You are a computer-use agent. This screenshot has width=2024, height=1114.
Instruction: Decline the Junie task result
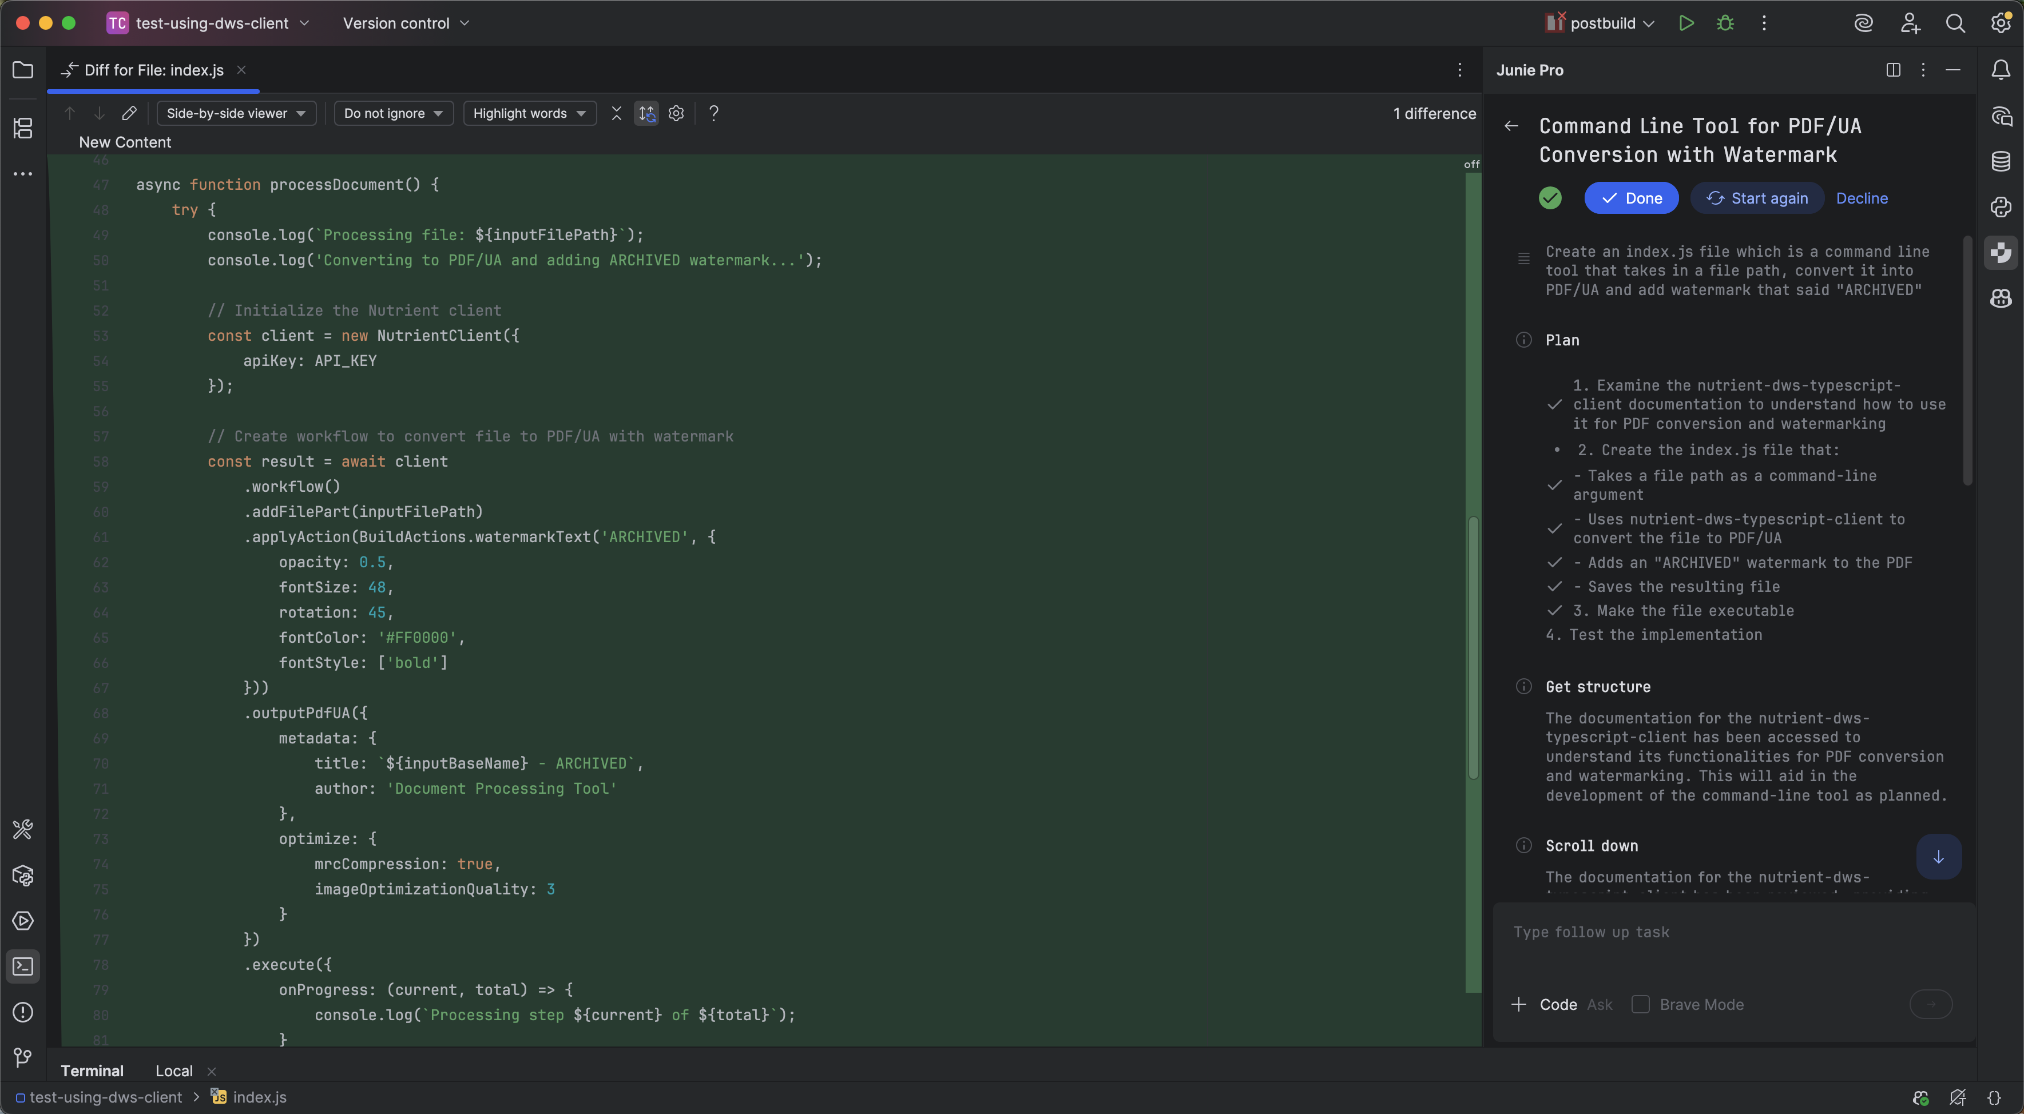coord(1862,198)
